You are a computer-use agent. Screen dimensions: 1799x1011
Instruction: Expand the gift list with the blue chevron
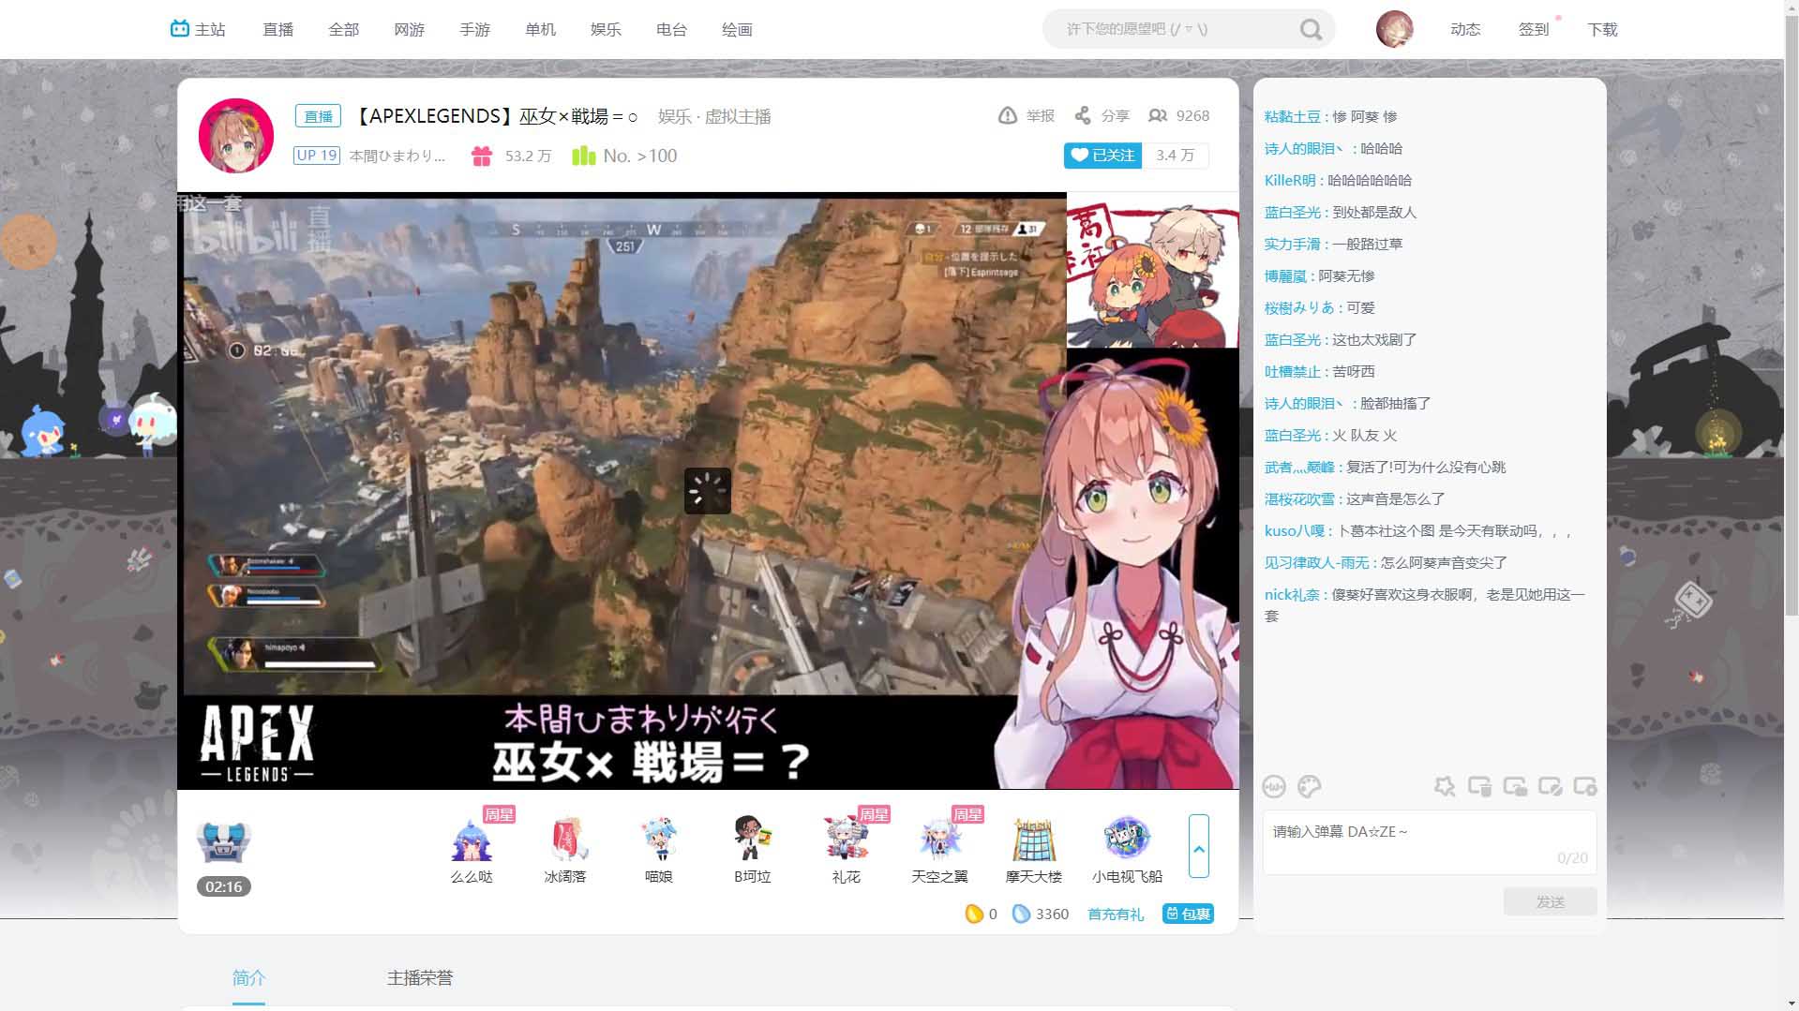pos(1199,848)
